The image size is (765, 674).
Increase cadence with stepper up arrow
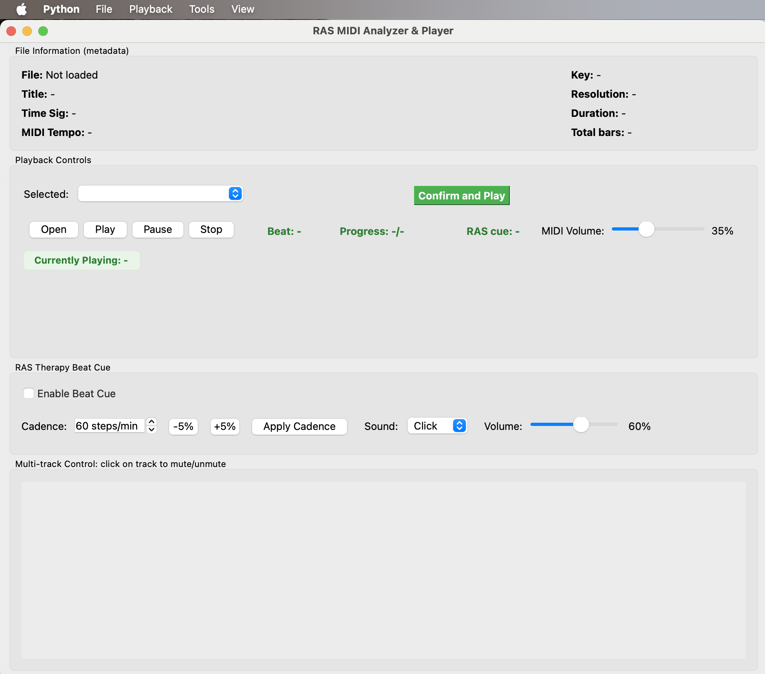[152, 422]
